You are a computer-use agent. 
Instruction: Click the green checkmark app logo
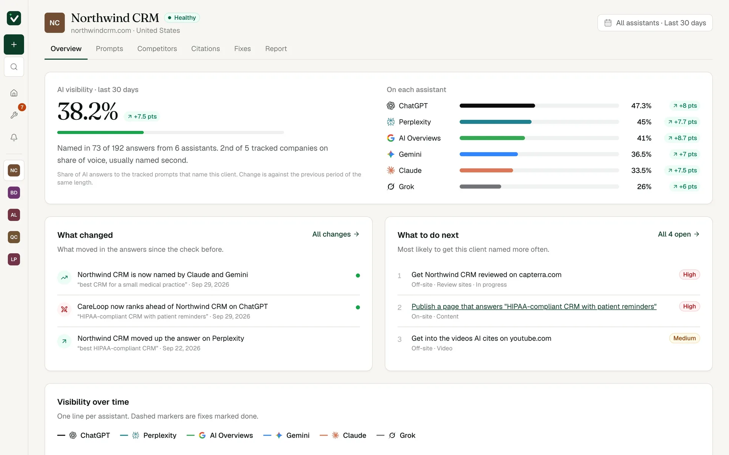pyautogui.click(x=14, y=18)
